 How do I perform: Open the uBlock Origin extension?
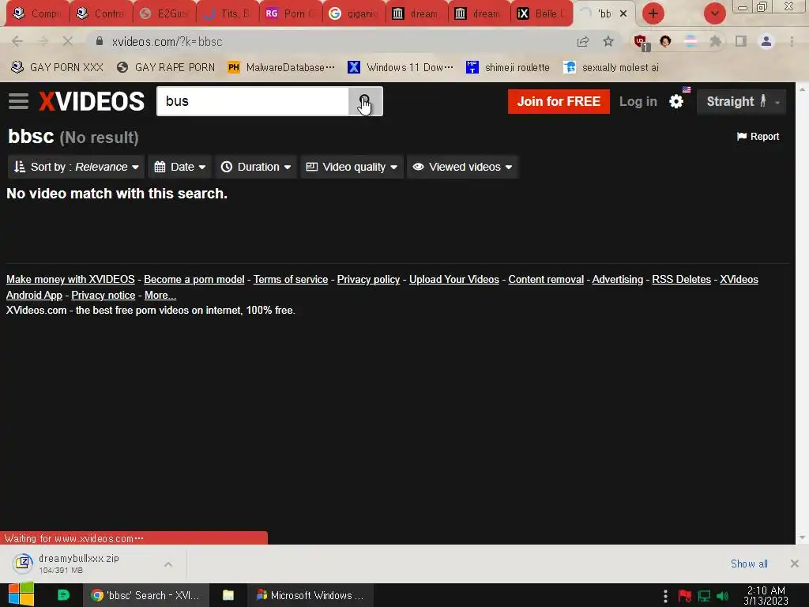click(x=641, y=42)
